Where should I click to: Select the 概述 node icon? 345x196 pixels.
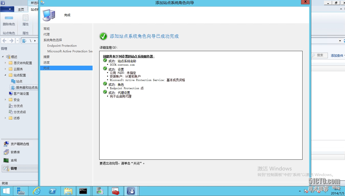(8, 57)
